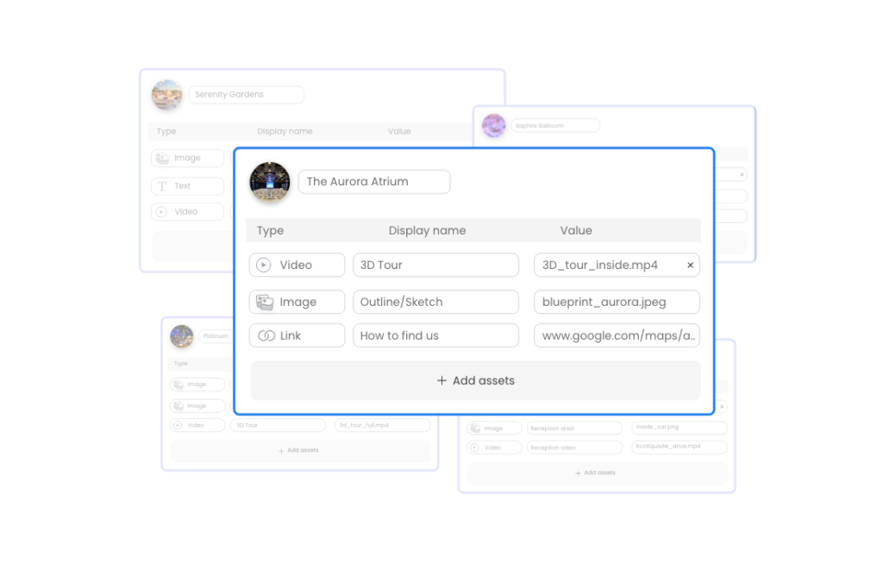The image size is (883, 562).
Task: Open the Link type selector in the Aurora card
Action: click(x=297, y=335)
